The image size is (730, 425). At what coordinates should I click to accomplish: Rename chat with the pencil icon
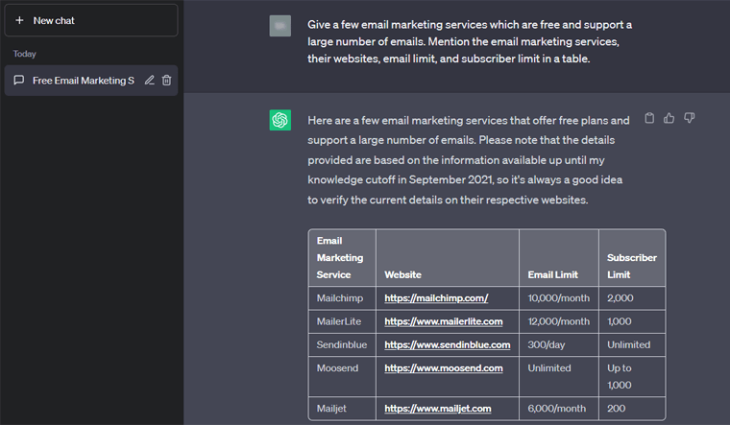click(149, 81)
